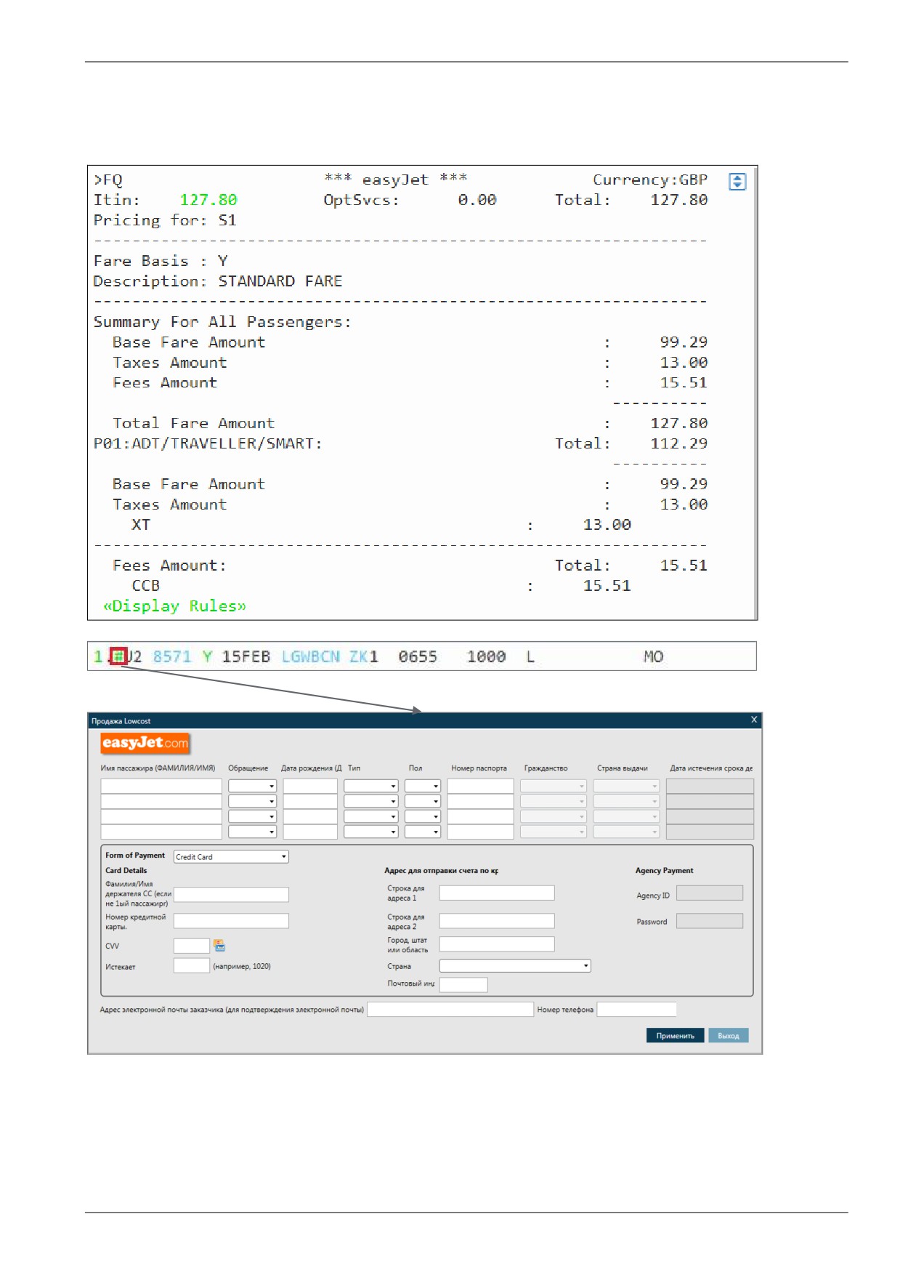900x1275 pixels.
Task: Click the # marker on segment U2 8571
Action: [118, 656]
